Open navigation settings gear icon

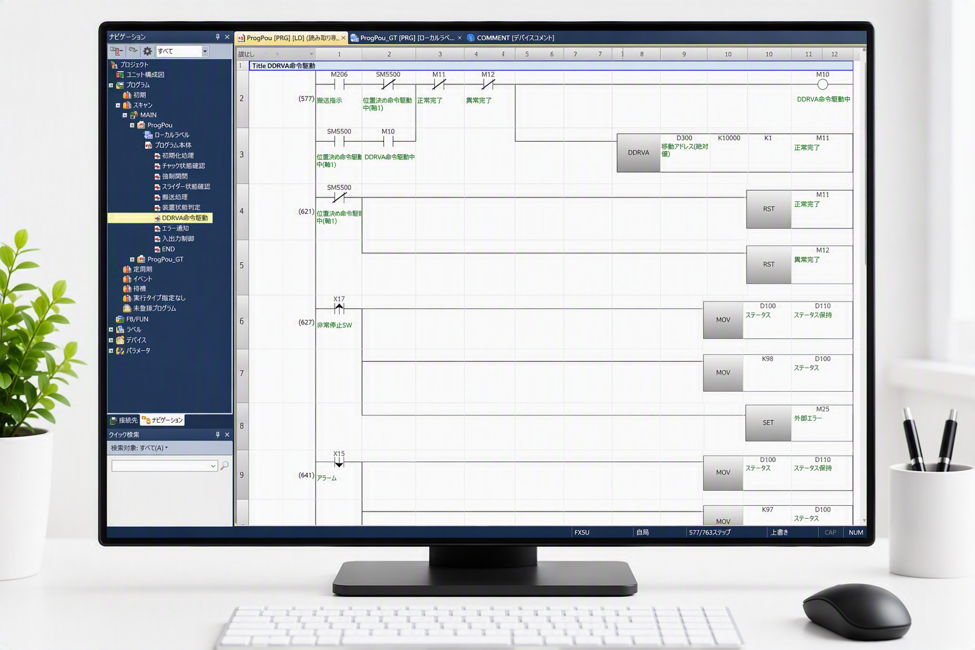147,51
